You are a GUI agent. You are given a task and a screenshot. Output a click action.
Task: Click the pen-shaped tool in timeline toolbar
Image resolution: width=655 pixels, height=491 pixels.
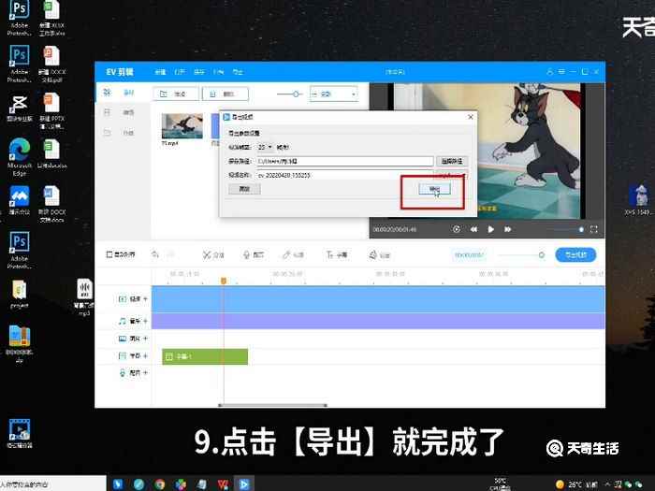[x=293, y=254]
